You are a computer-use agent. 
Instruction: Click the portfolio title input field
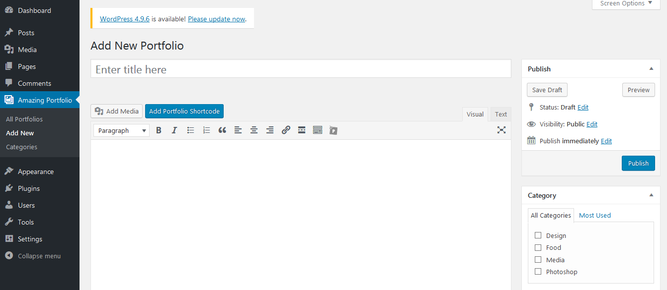(x=301, y=69)
